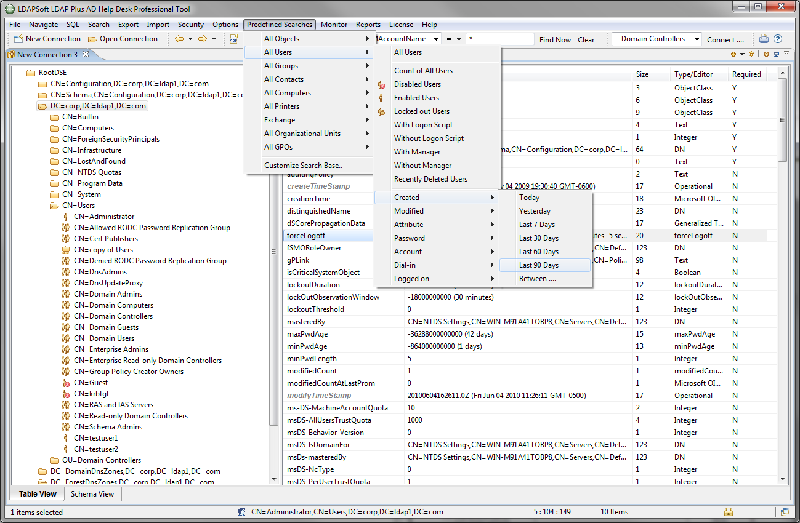Click the Connect button
Viewport: 800px width, 523px height.
coord(725,39)
